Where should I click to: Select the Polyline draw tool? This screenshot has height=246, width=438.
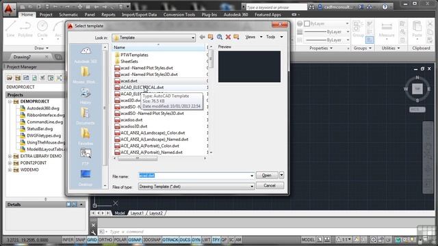pyautogui.click(x=25, y=29)
